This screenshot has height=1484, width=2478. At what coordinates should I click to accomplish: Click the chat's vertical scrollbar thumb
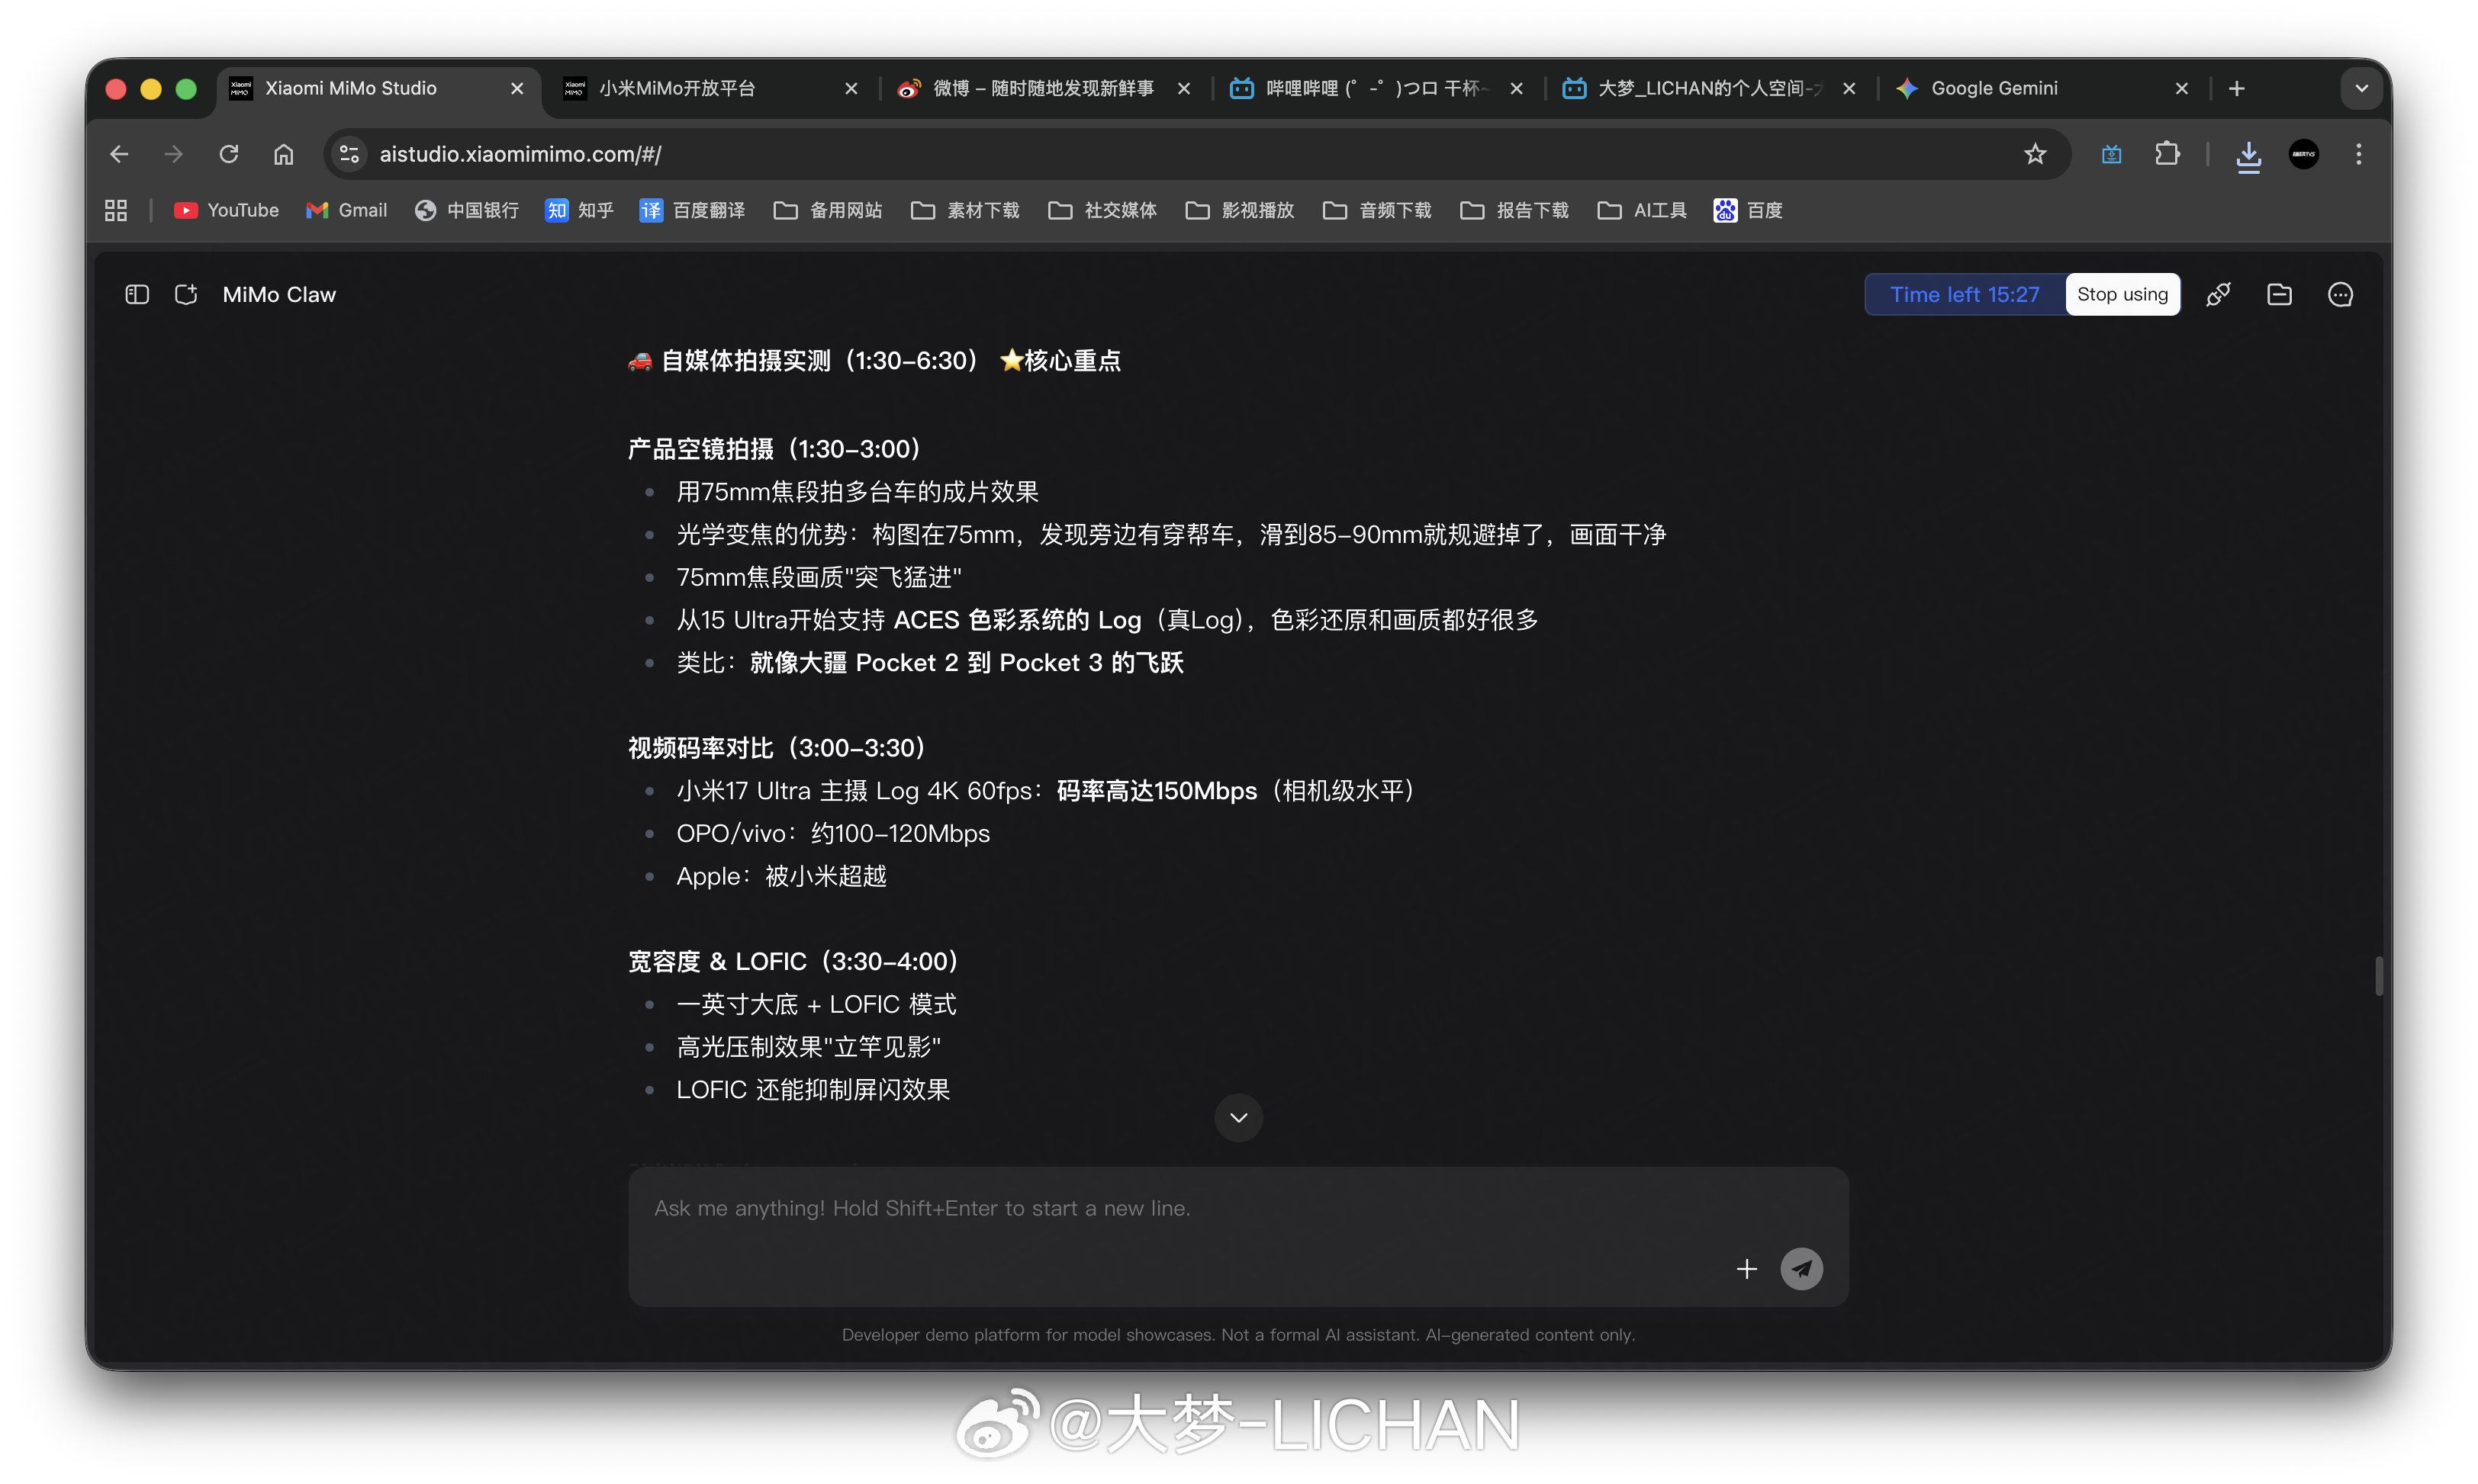tap(2378, 976)
